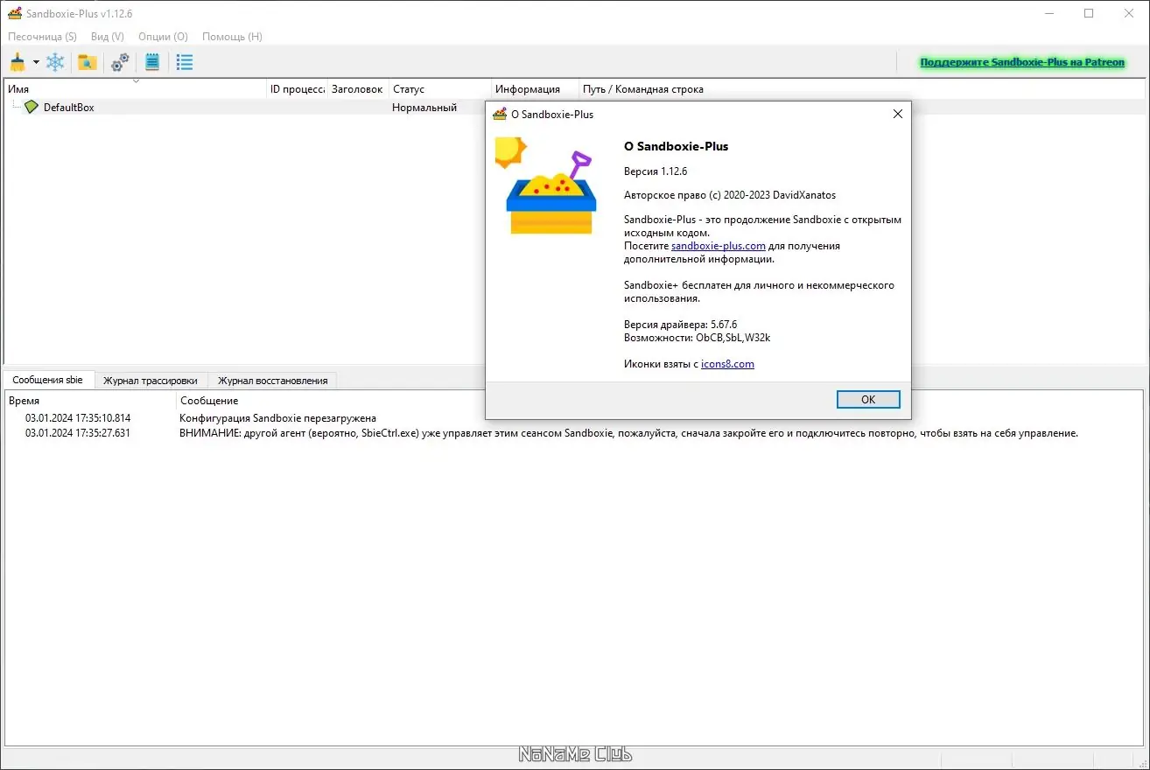Click the broom cleanup toolbar icon

point(18,62)
